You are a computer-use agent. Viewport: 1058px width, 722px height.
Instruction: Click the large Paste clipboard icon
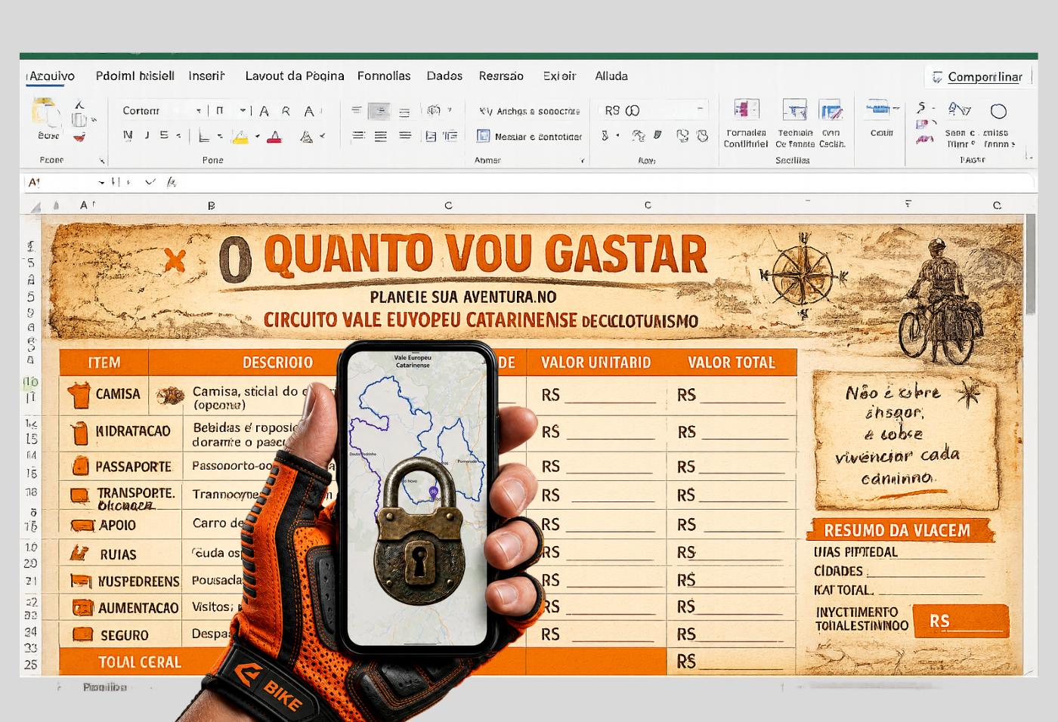[47, 113]
